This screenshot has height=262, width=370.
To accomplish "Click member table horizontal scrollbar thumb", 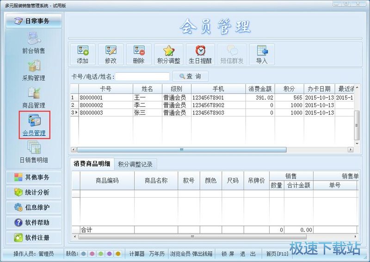I will (x=182, y=150).
